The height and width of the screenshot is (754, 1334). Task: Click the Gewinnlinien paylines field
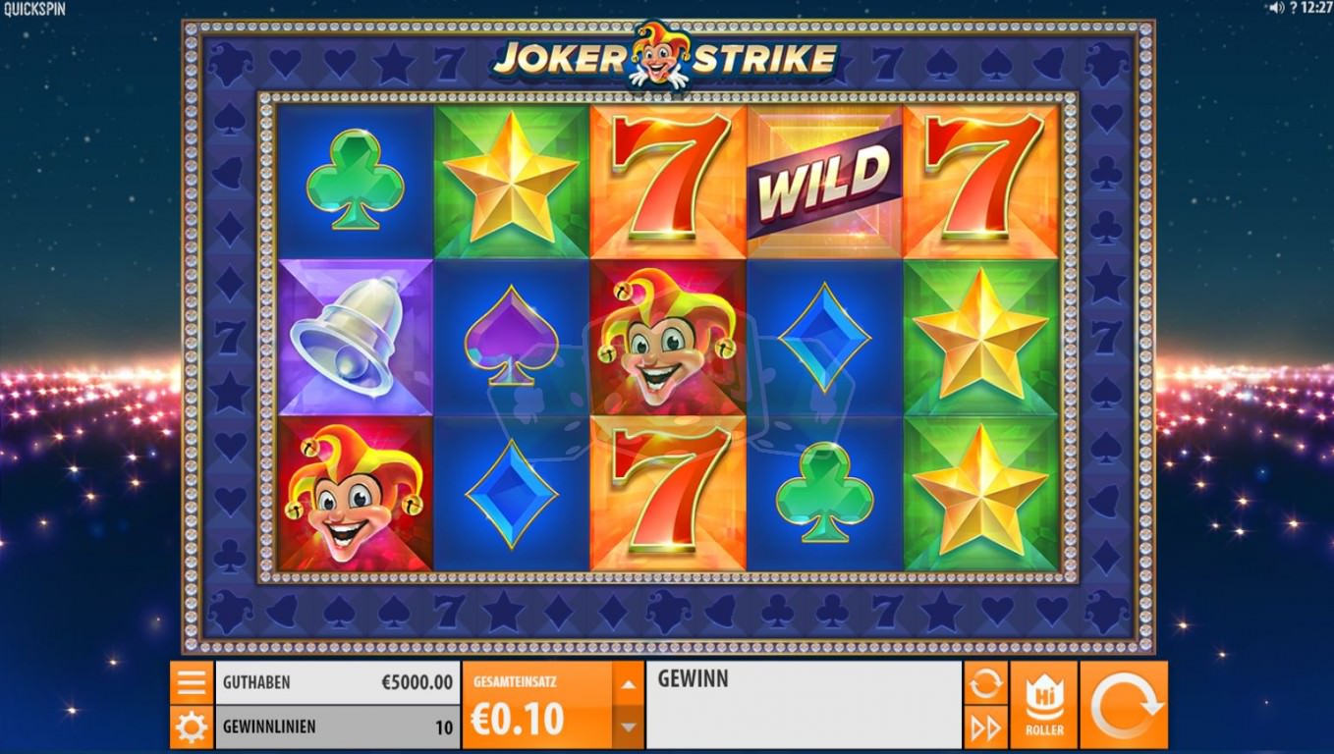[337, 727]
